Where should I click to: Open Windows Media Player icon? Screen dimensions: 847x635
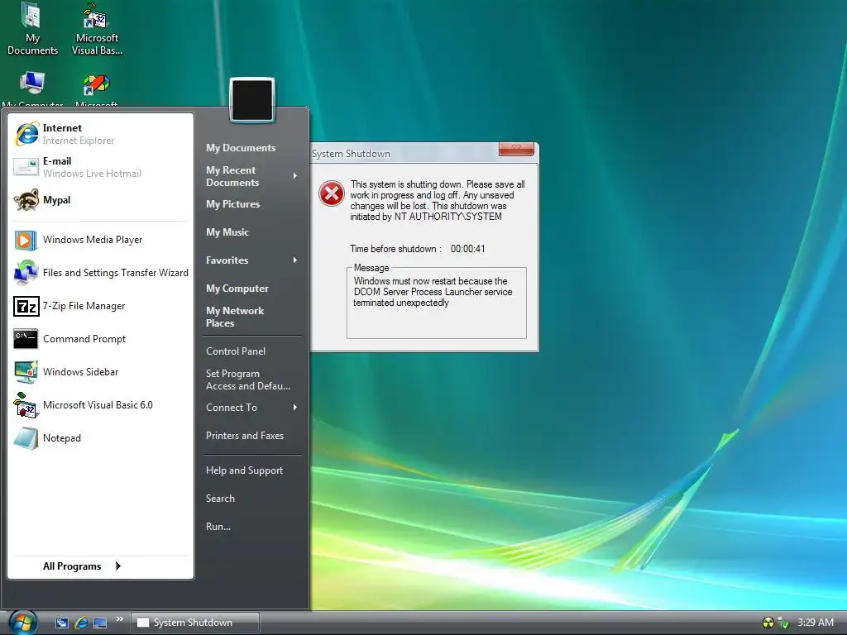26,240
